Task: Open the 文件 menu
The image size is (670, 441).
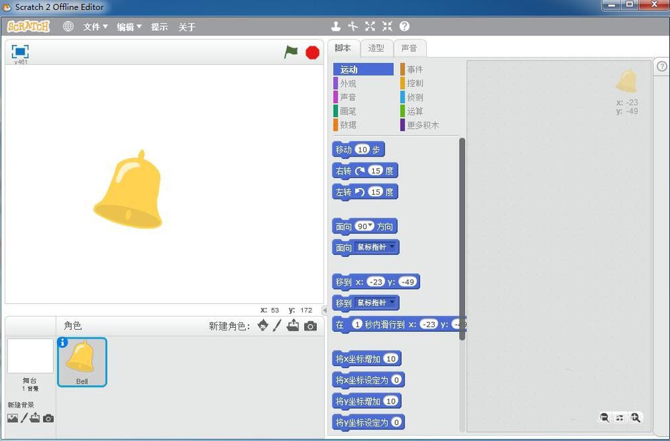Action: tap(94, 26)
